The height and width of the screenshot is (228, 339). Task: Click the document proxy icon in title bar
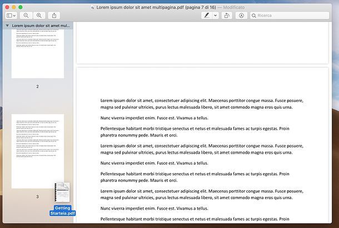(93, 8)
